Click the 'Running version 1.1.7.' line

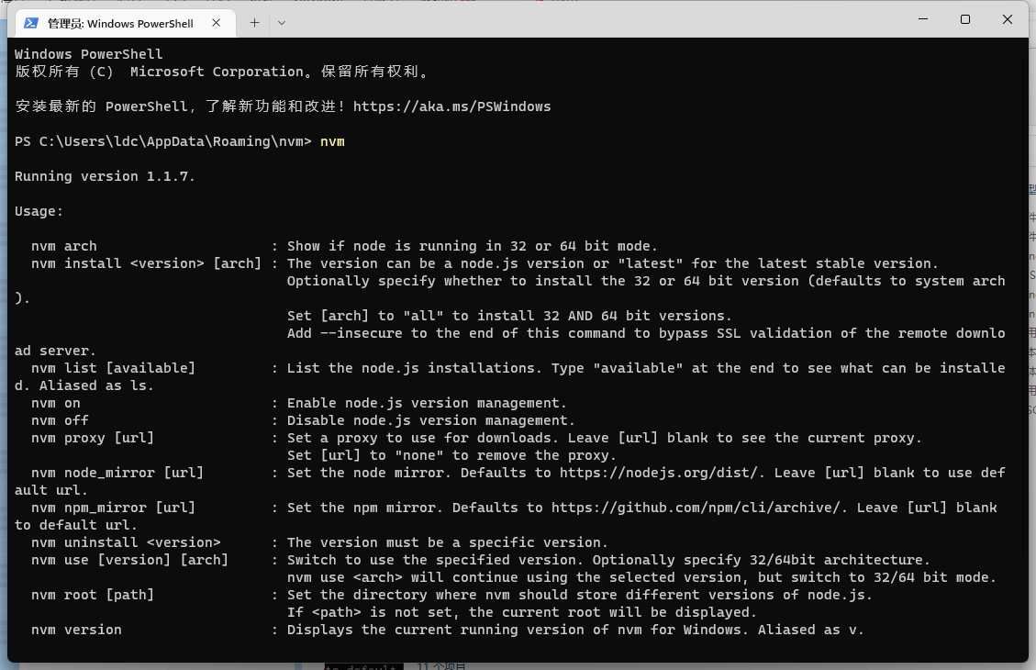(x=105, y=176)
